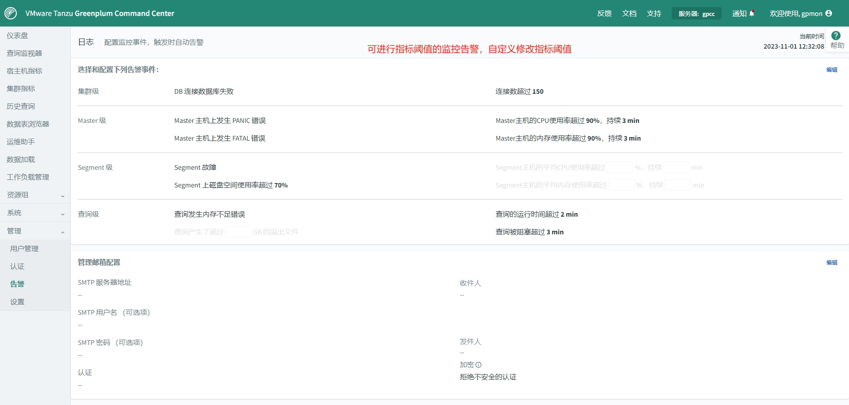
Task: Click the Greenplum Command Center logo
Action: click(x=11, y=13)
